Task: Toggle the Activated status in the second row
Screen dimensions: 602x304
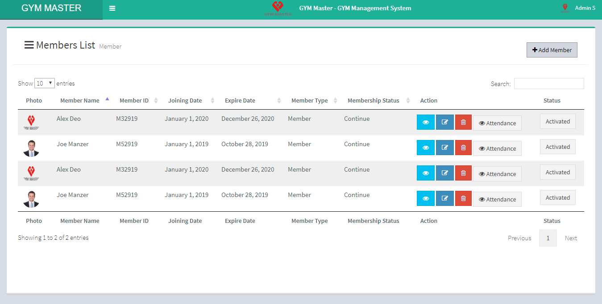Action: (x=557, y=147)
